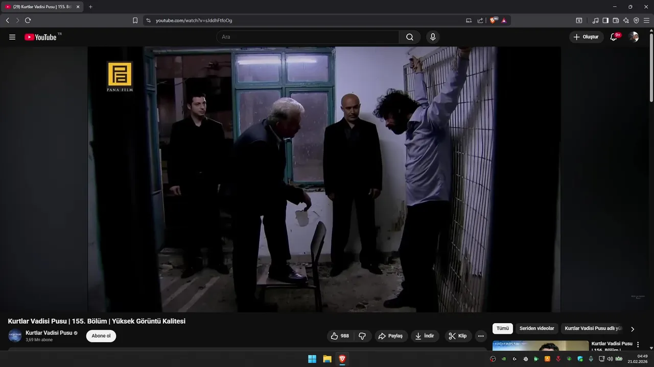
Task: Open the Brave VPN shield icon
Action: 636,20
